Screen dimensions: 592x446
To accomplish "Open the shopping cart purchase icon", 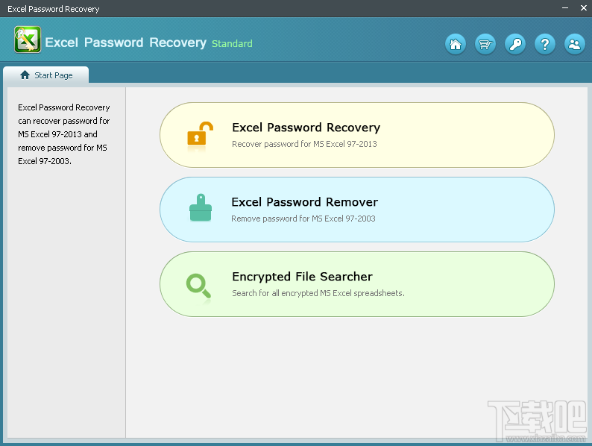I will coord(485,44).
